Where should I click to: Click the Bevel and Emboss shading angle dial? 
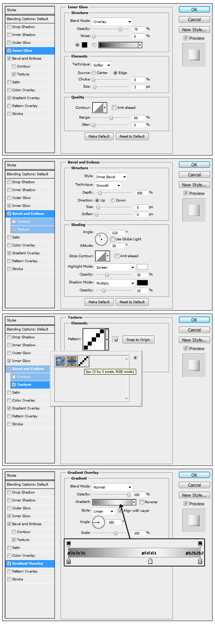[x=101, y=239]
